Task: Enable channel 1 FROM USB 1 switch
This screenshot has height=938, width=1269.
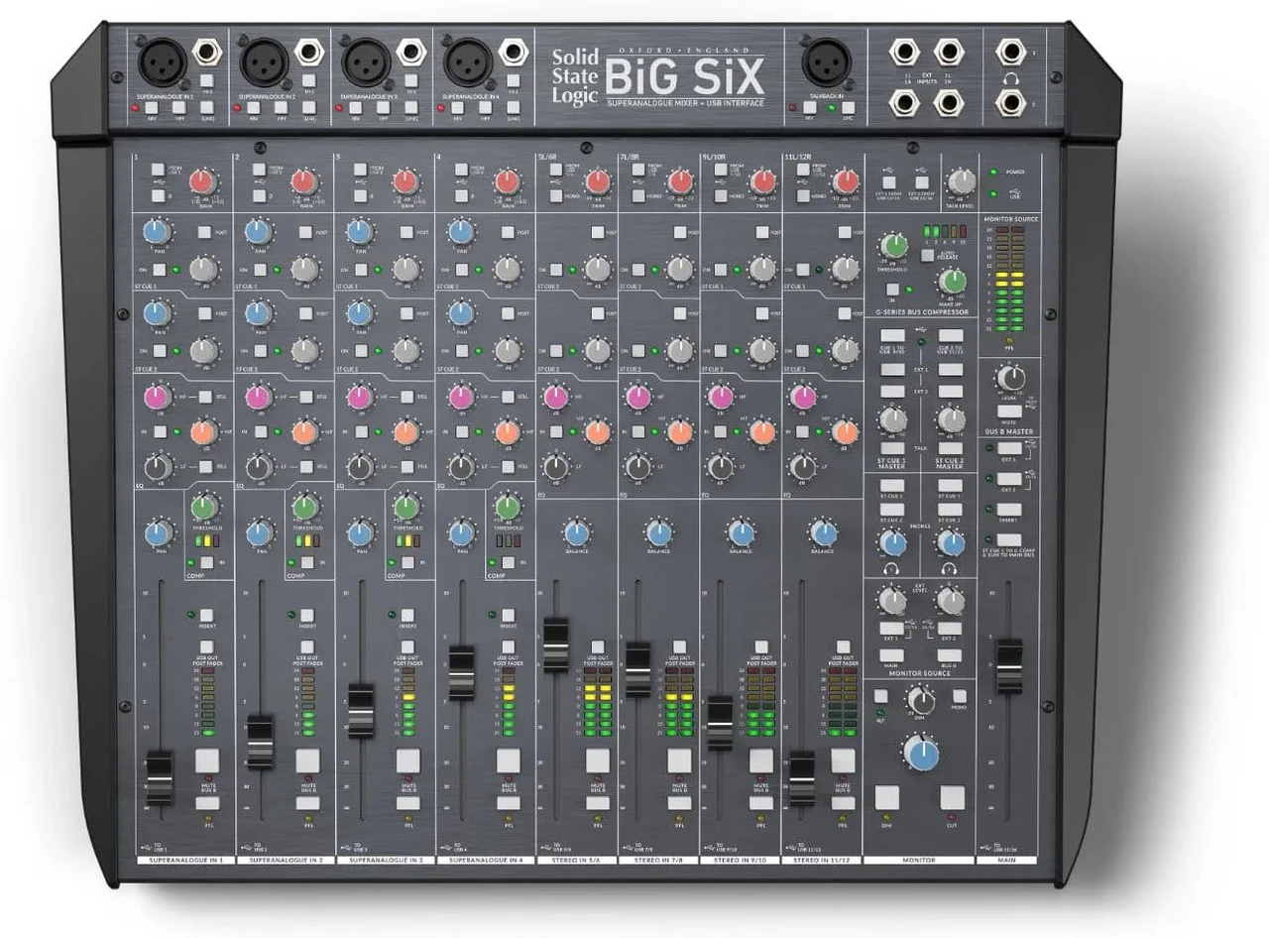Action: pos(159,170)
